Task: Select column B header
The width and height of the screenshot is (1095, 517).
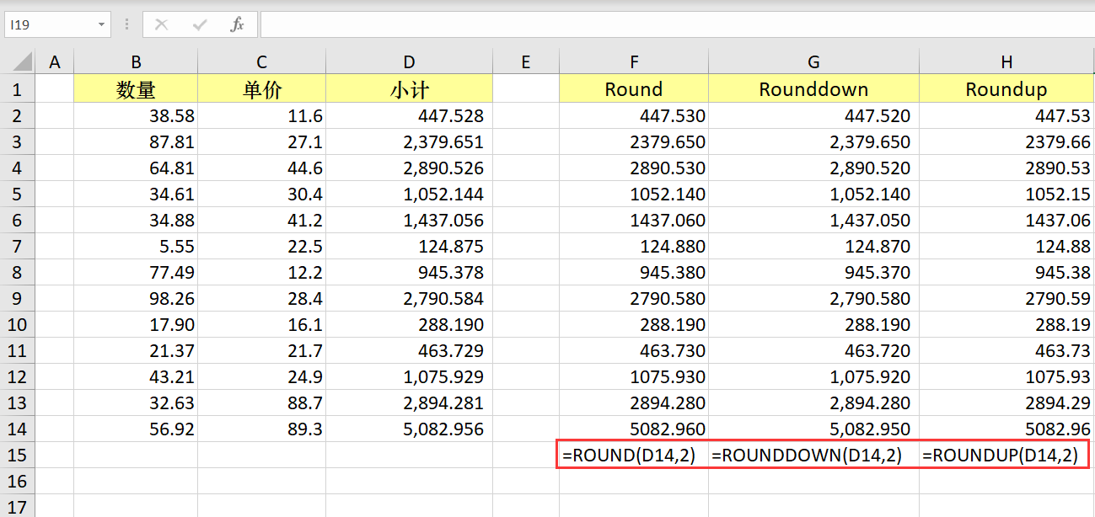Action: click(x=136, y=61)
